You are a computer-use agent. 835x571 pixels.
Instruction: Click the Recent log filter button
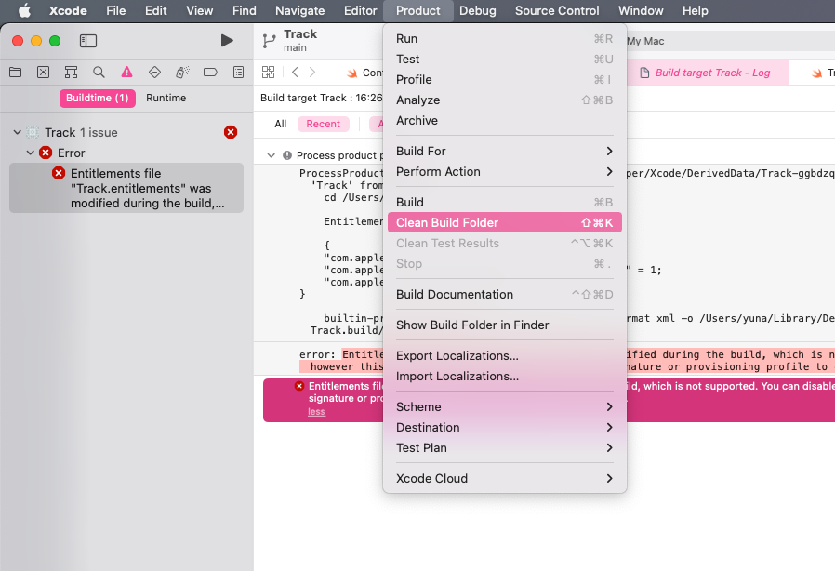tap(323, 124)
